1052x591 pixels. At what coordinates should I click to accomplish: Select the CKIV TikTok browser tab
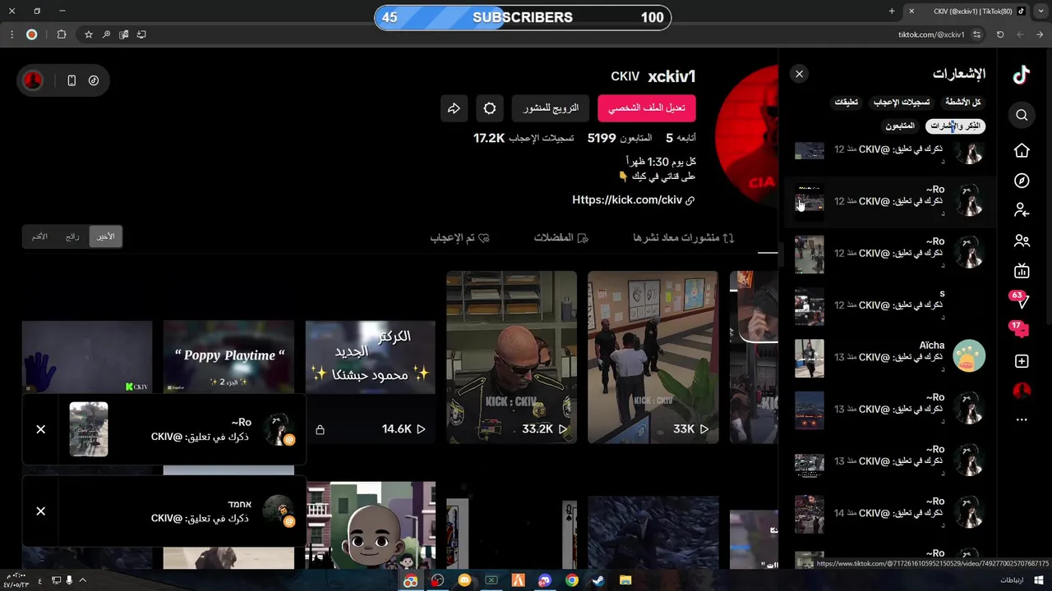(968, 11)
